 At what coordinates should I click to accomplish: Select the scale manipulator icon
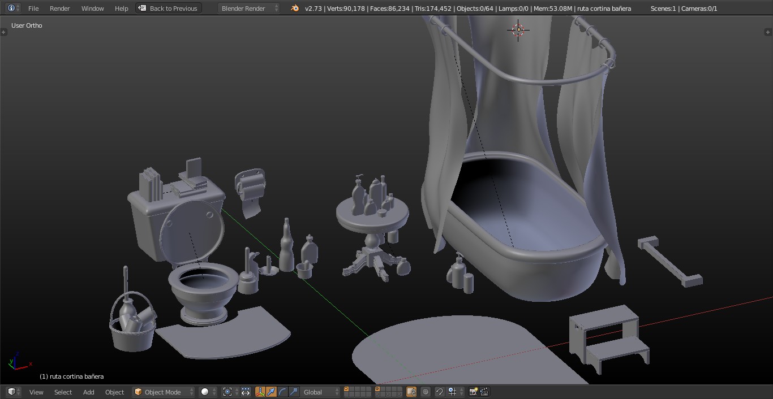(x=294, y=392)
